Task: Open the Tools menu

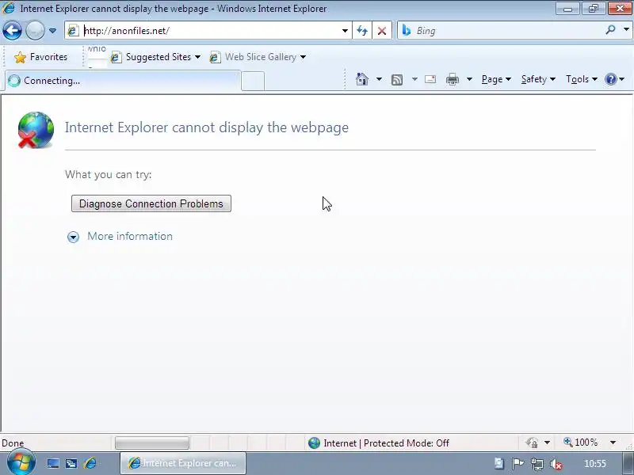Action: coord(582,79)
